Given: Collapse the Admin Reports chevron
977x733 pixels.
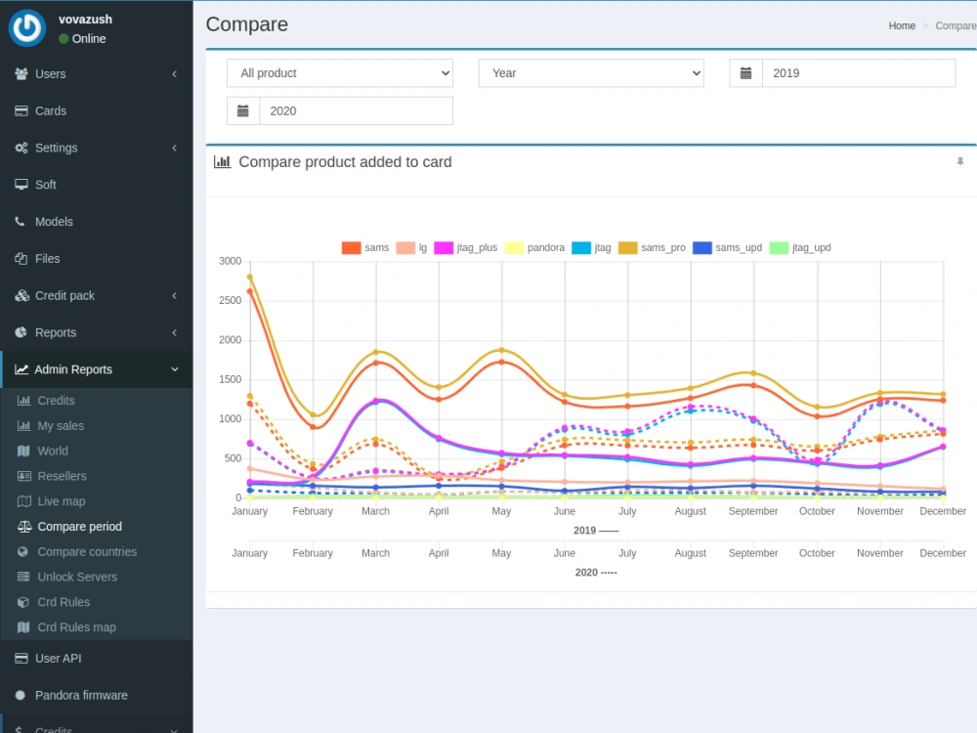Looking at the screenshot, I should [x=175, y=369].
